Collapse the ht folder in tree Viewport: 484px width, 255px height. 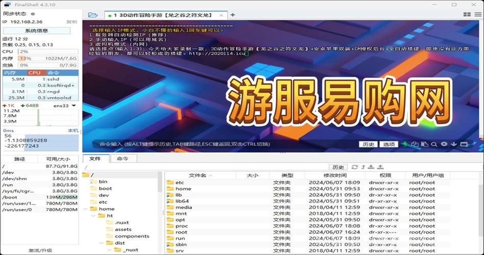click(x=93, y=216)
